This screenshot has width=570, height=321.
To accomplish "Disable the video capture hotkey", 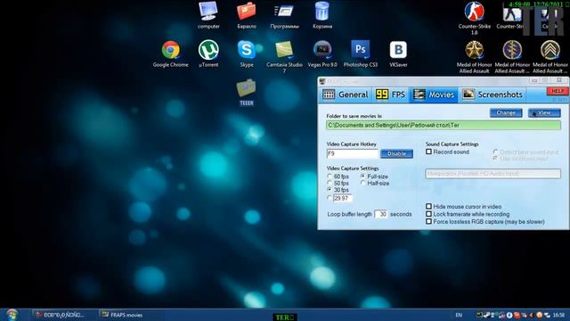I will 396,153.
